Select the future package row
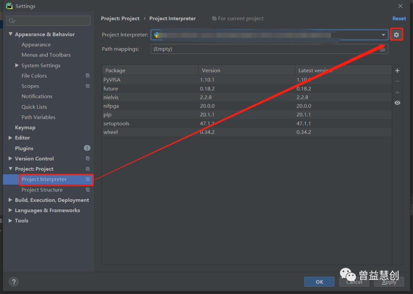413x294 pixels. (x=247, y=89)
